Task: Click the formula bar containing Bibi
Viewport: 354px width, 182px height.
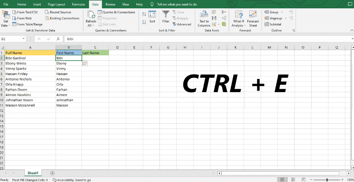Action: coord(207,39)
